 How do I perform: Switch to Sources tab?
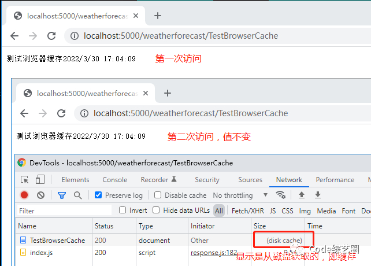250,180
